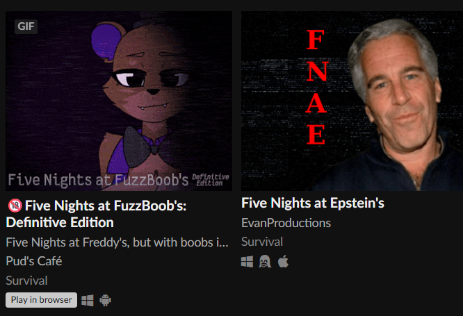
Task: Select the Survival genre under Pud's Café
Action: coord(26,281)
